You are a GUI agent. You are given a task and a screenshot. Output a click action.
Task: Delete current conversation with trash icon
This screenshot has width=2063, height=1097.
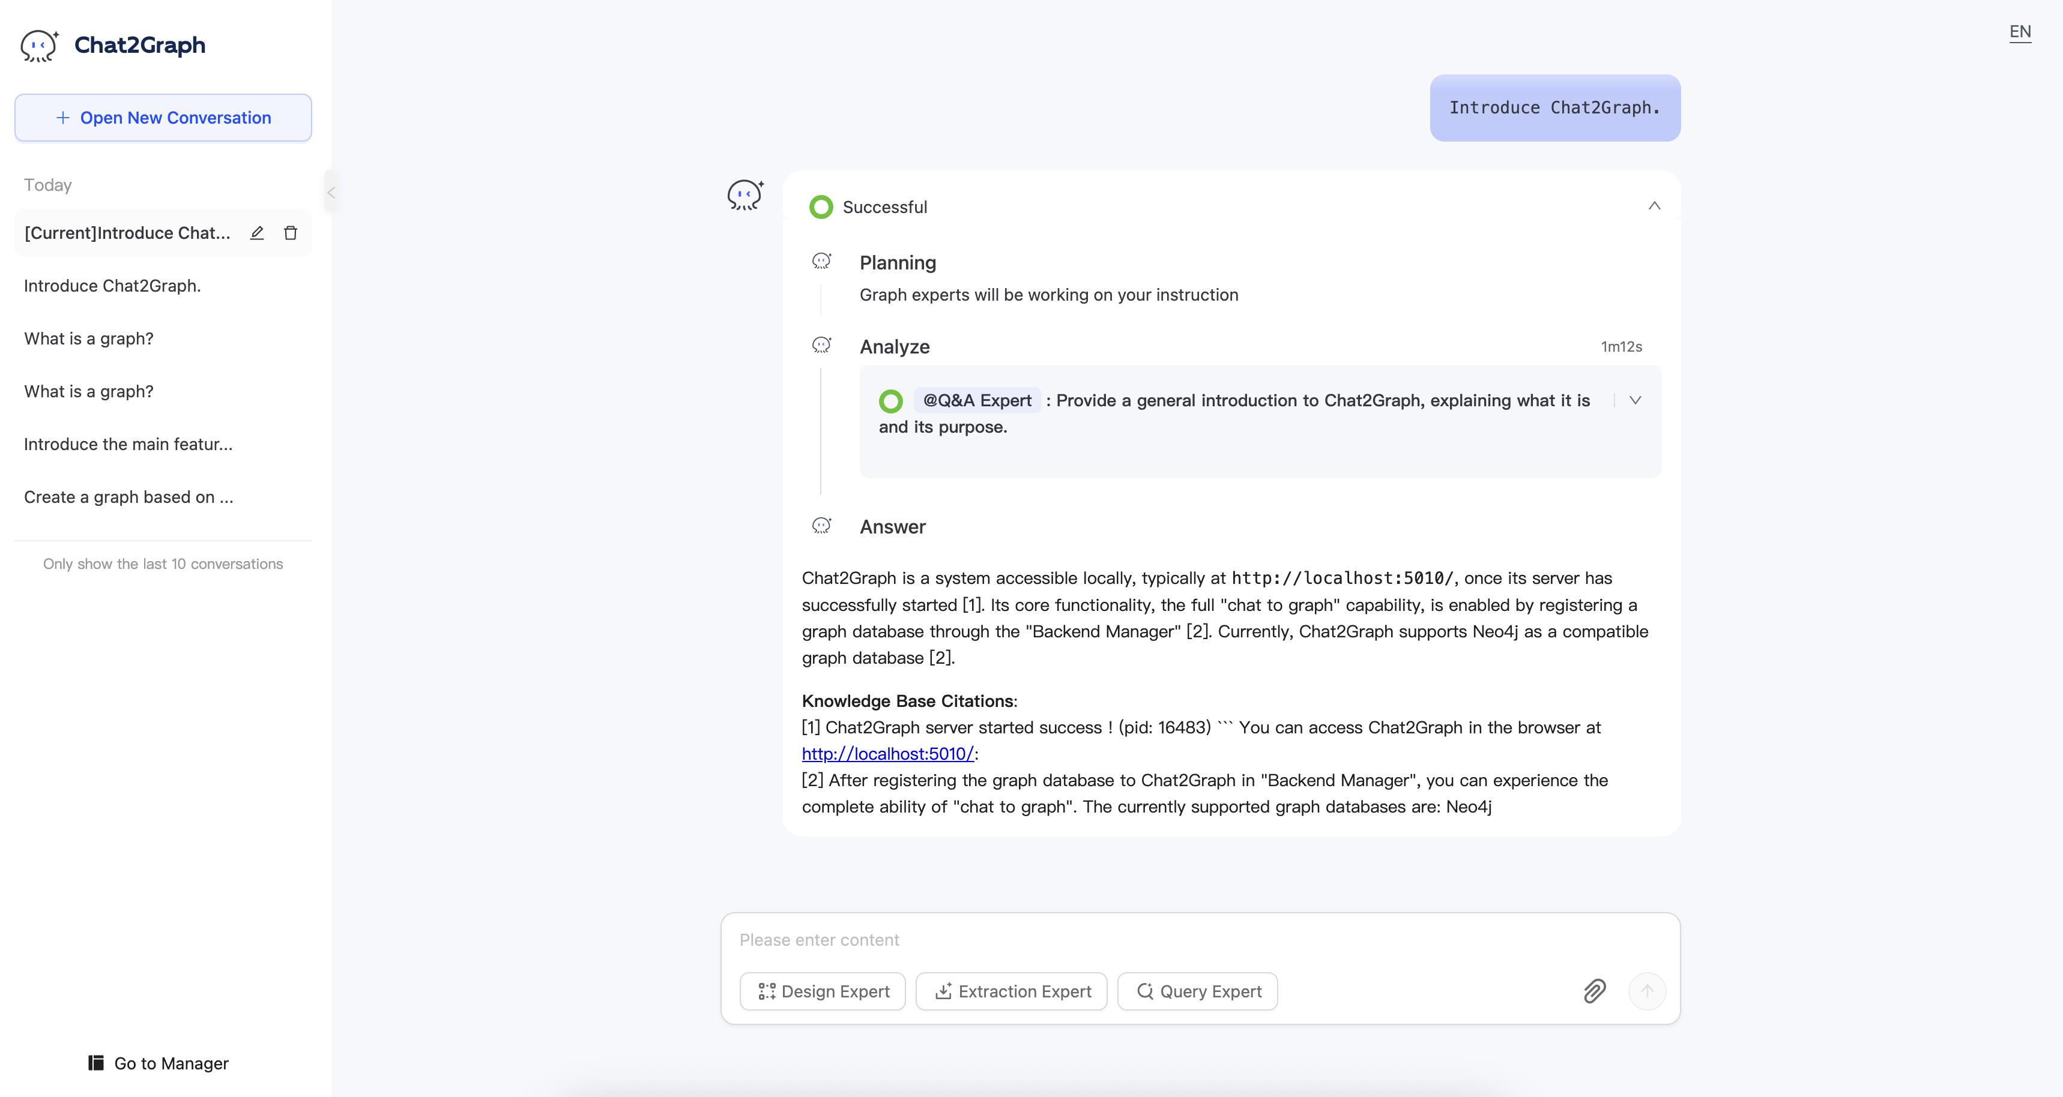pyautogui.click(x=291, y=233)
